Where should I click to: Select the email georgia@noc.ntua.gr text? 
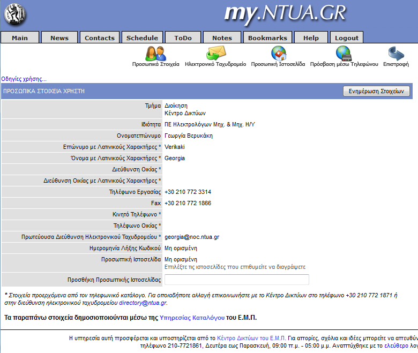click(x=192, y=237)
